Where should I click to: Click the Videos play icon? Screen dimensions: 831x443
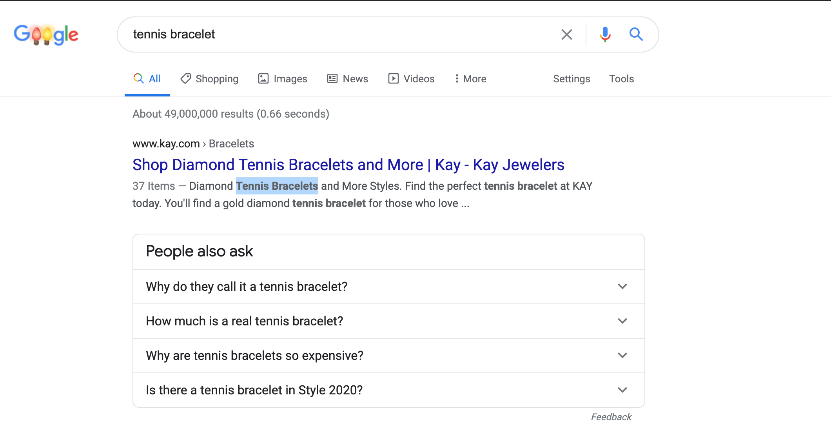pyautogui.click(x=394, y=78)
